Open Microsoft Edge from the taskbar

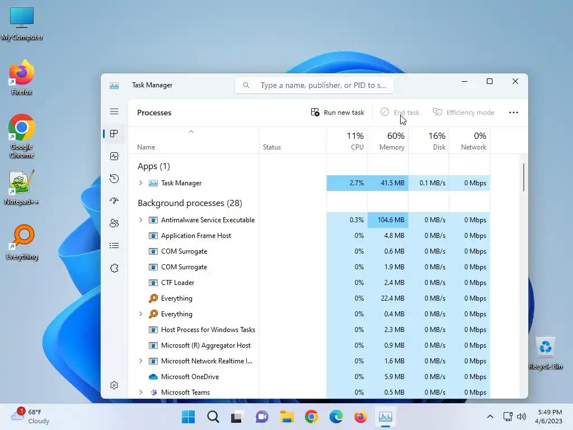[336, 417]
